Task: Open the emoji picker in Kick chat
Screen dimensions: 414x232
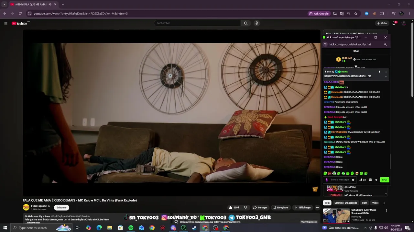Action: [353, 180]
